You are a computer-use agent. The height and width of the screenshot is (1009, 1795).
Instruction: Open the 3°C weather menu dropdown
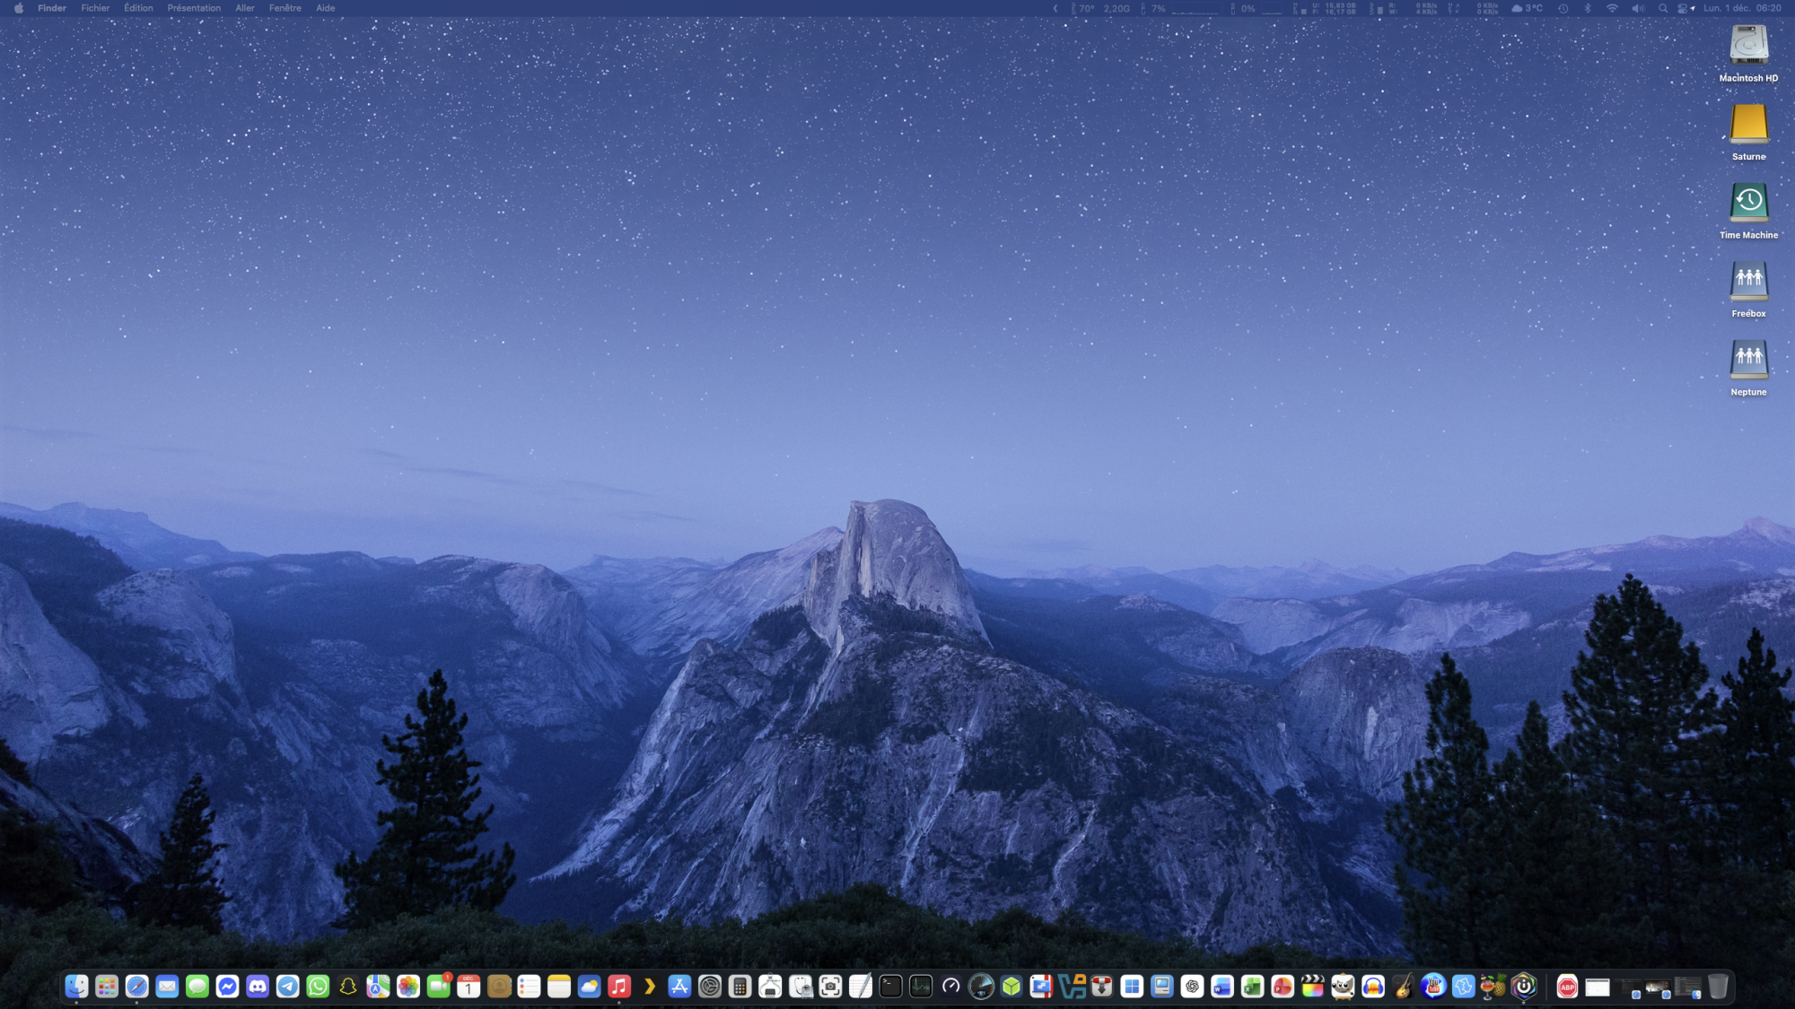[1527, 8]
